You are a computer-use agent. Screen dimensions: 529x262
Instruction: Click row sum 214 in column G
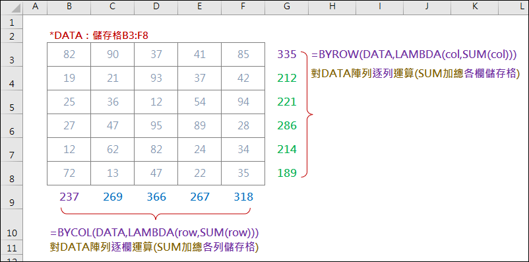tap(287, 150)
